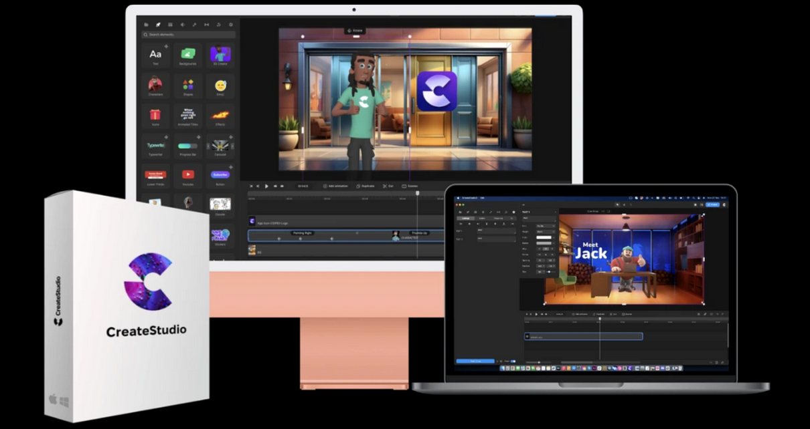
Task: Select the rocket elements tab icon
Action: tap(158, 25)
